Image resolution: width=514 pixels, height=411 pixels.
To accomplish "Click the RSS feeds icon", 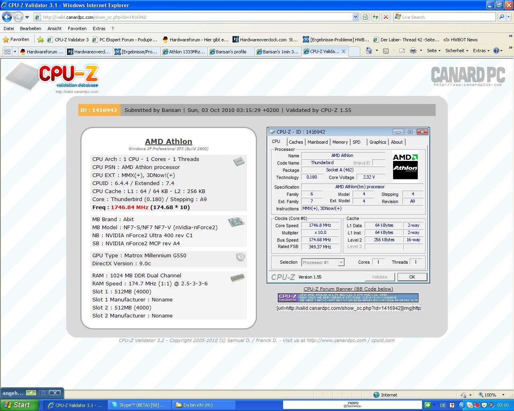I will (x=385, y=51).
